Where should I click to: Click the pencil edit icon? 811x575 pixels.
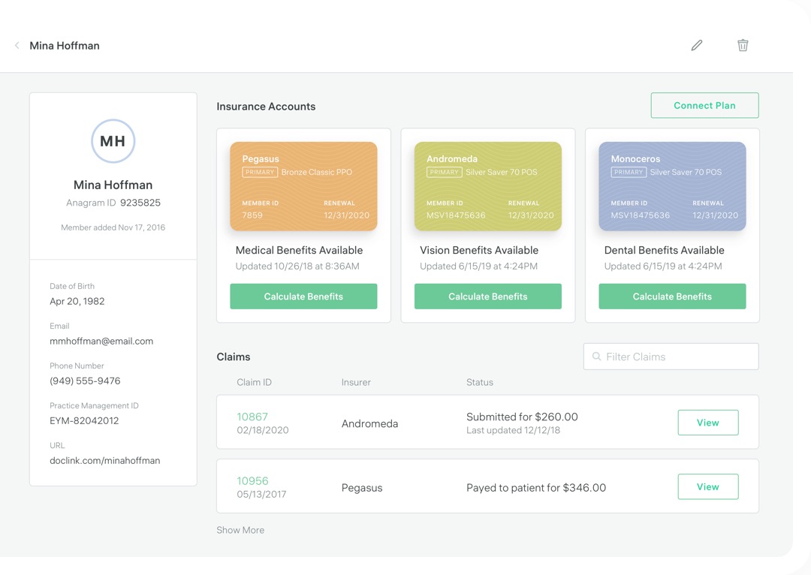(697, 46)
